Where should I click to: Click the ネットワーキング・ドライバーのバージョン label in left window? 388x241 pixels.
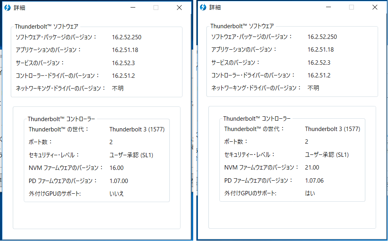61,89
